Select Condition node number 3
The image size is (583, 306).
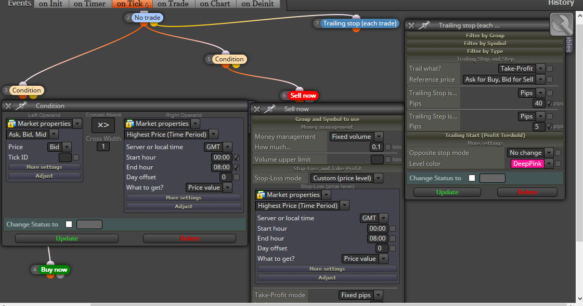coord(27,90)
